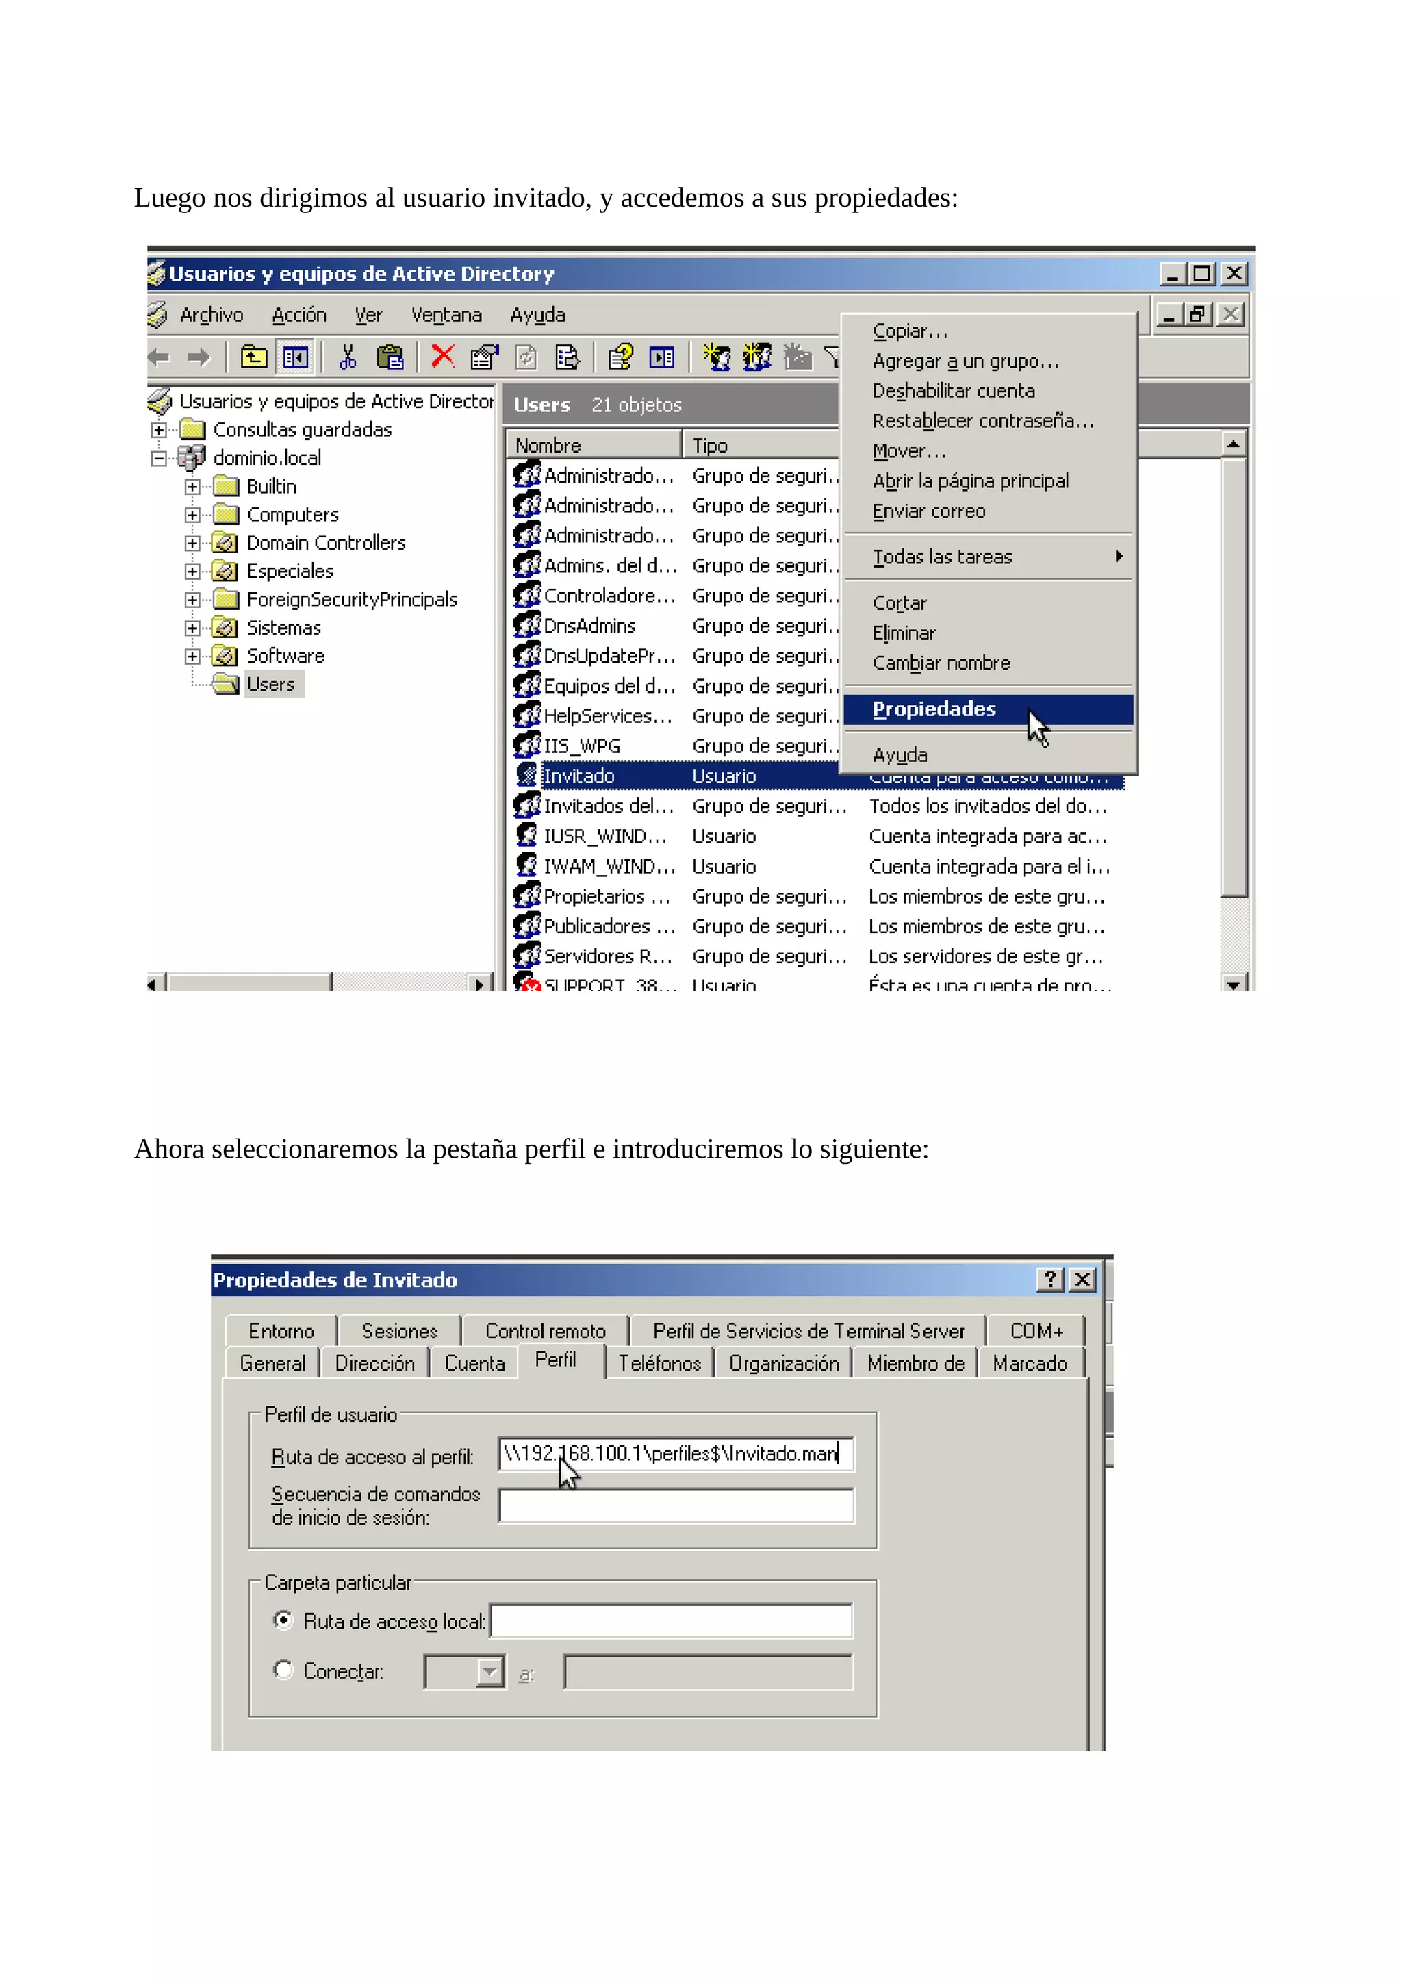Click the vertical scrollbar down arrow
1402x1984 pixels.
(x=1233, y=983)
